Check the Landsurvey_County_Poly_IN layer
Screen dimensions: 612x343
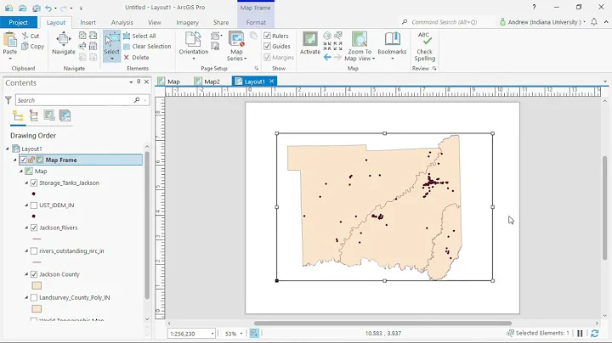[34, 297]
